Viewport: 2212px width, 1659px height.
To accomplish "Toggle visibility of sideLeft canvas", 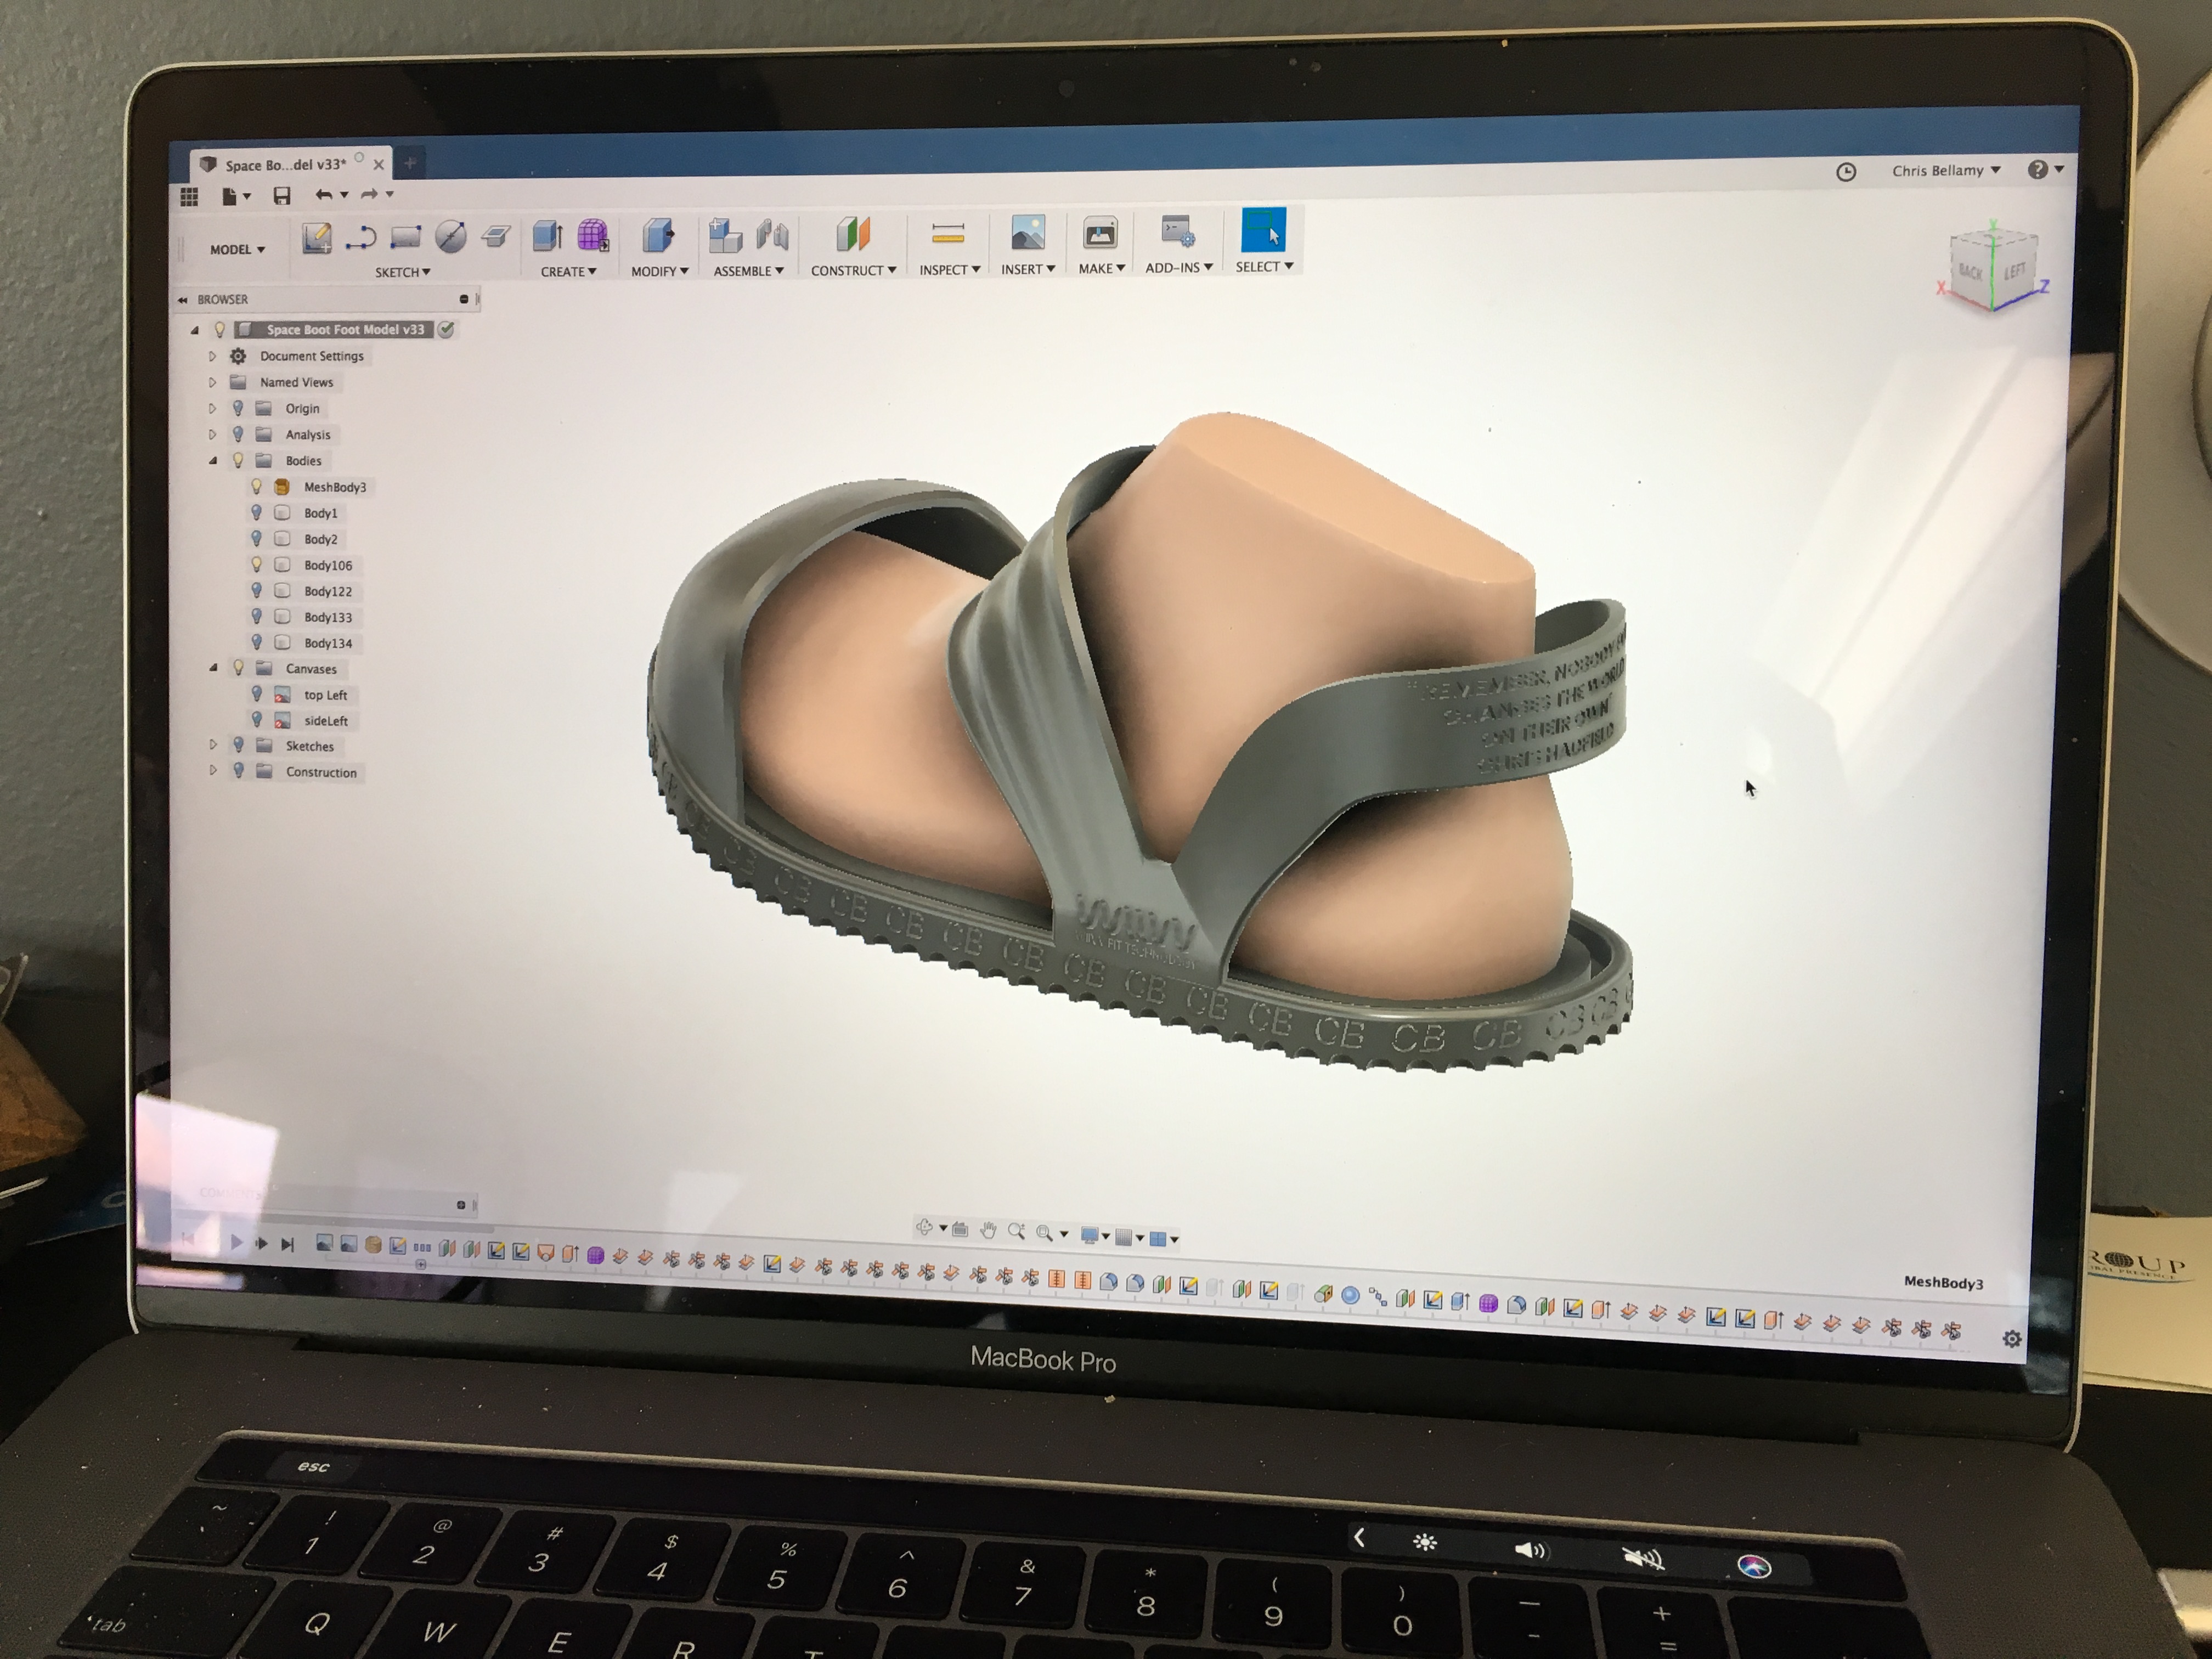I will 257,720.
